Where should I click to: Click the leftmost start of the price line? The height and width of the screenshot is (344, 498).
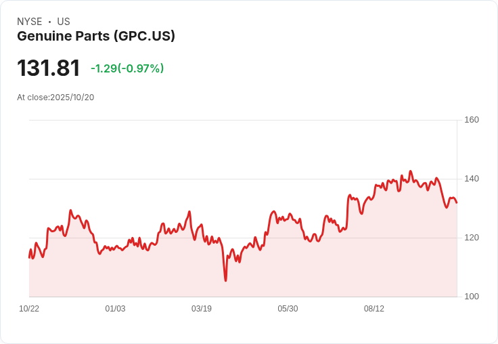pos(29,257)
